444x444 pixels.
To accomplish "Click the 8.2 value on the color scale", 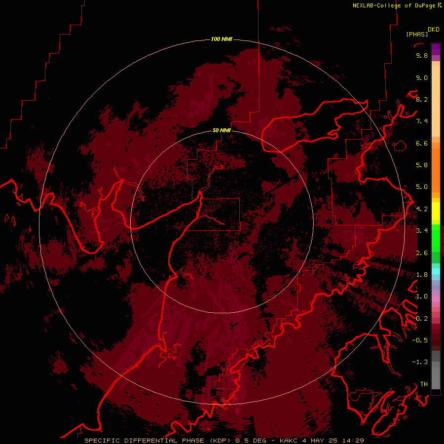I will [x=422, y=99].
